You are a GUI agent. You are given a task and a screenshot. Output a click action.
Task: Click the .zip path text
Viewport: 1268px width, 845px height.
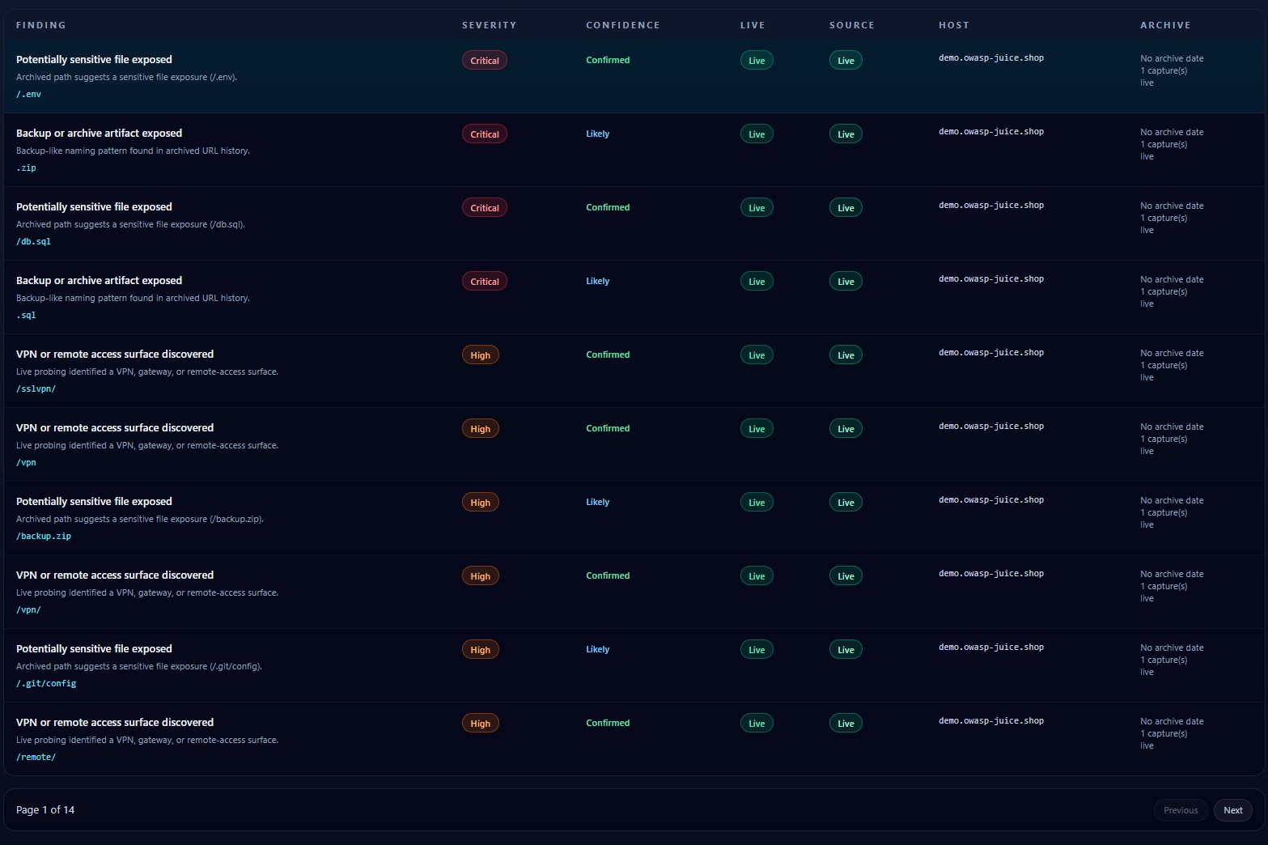[x=26, y=168]
